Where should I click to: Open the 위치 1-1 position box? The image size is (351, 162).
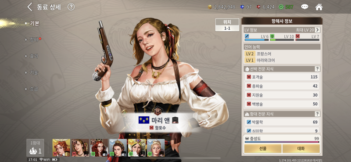click(227, 25)
